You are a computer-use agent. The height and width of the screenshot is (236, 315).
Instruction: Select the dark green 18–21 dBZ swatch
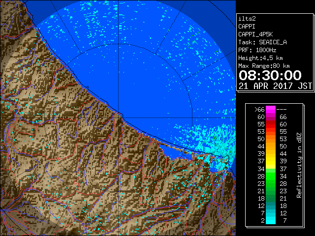271,198
